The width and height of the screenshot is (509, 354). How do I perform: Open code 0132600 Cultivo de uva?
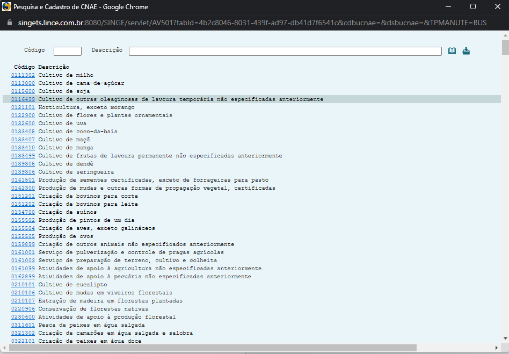23,124
